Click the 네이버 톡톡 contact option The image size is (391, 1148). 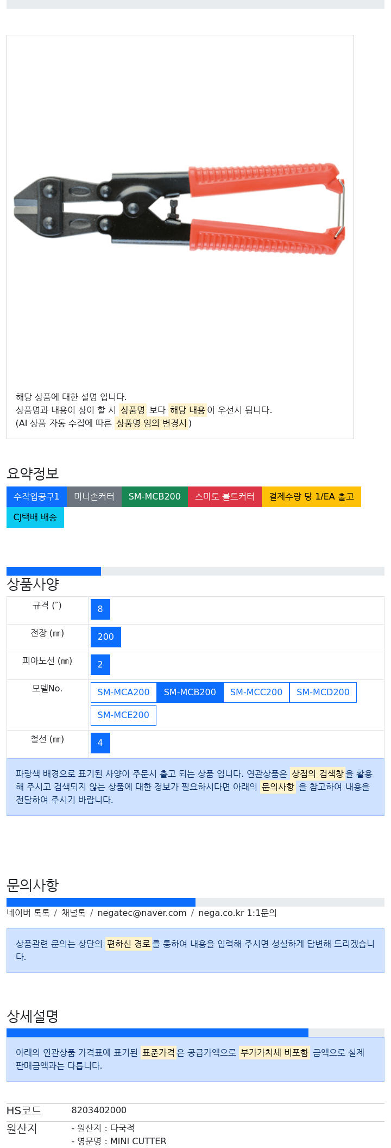pyautogui.click(x=28, y=913)
